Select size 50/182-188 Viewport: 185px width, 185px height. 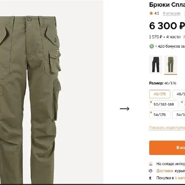(164, 104)
